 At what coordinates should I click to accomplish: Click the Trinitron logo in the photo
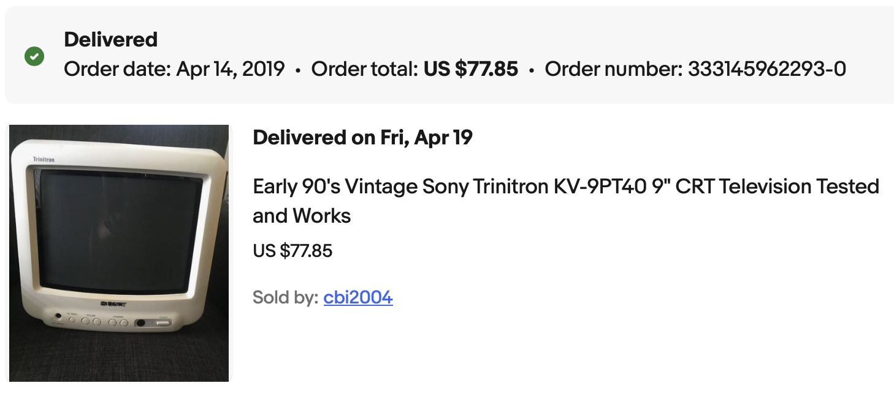tap(44, 160)
